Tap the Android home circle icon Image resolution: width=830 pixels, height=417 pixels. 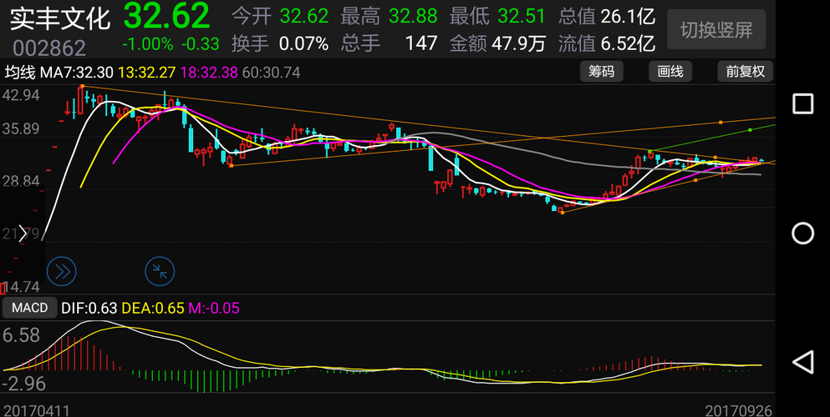pos(802,234)
